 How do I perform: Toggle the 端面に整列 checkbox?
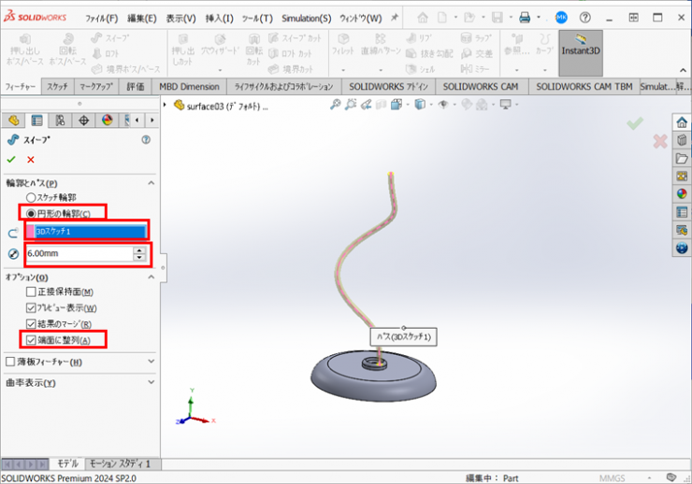(x=31, y=339)
